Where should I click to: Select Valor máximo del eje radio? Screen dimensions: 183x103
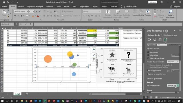coord(148,58)
